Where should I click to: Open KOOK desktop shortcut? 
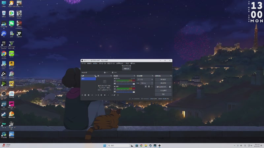[x=12, y=54]
